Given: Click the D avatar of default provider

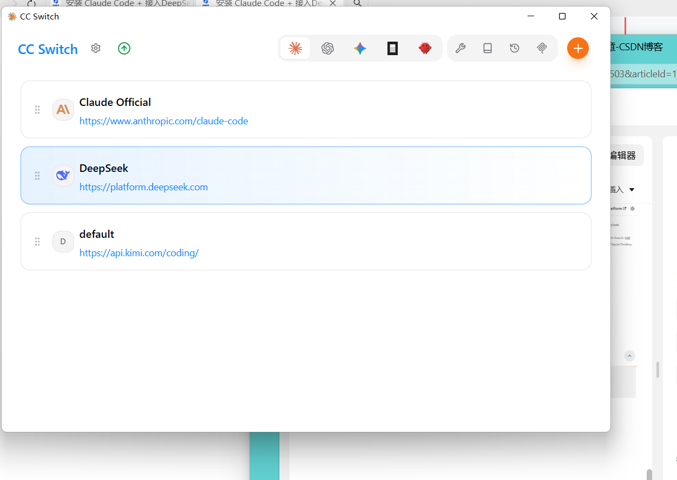Looking at the screenshot, I should (63, 242).
